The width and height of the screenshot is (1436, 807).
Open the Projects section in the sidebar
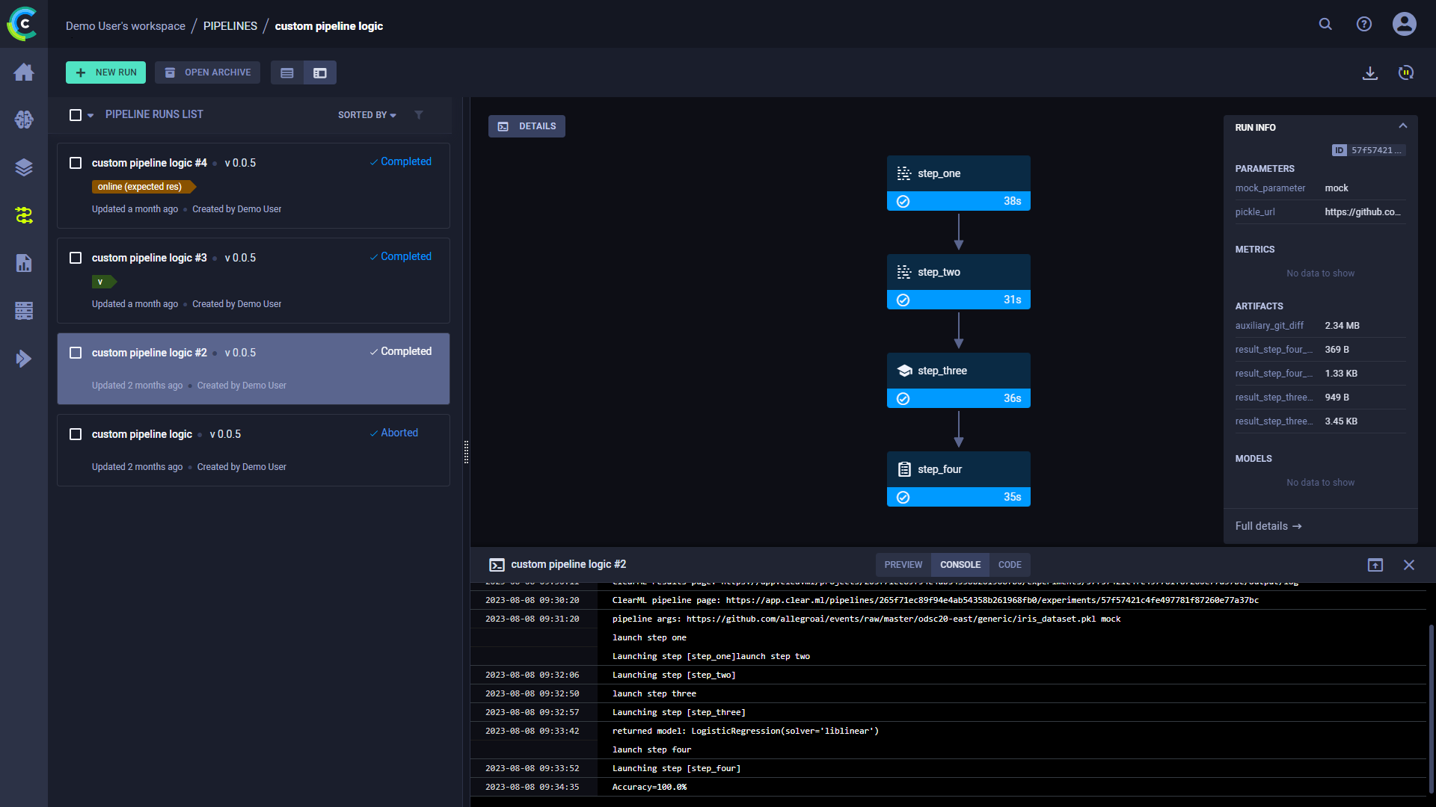click(x=24, y=120)
